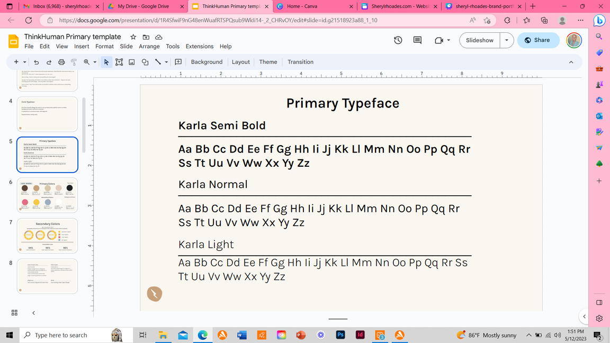Select slide 6 Primary Colors thumbnail
610x343 pixels.
(x=47, y=195)
